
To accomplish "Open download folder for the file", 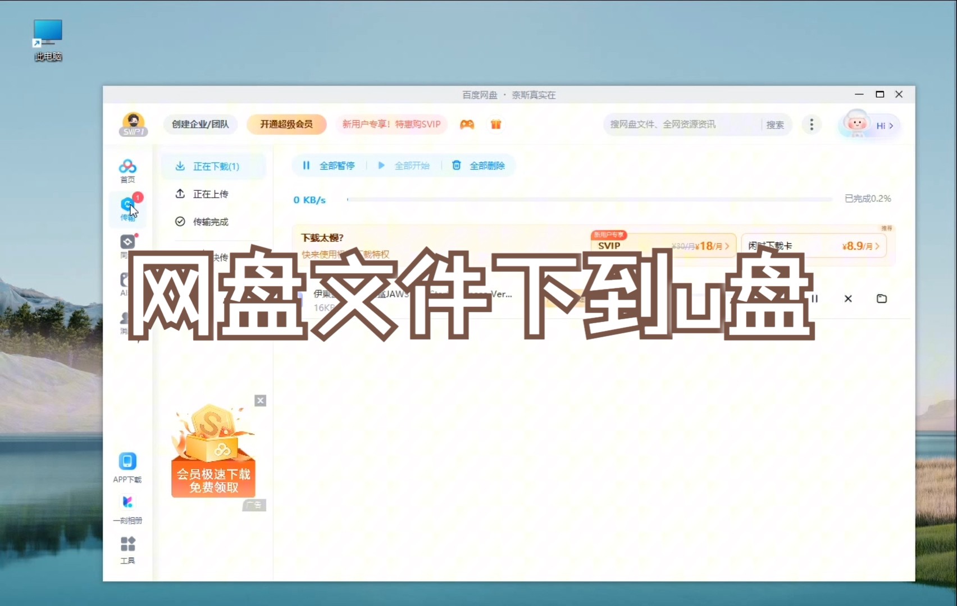I will 882,299.
